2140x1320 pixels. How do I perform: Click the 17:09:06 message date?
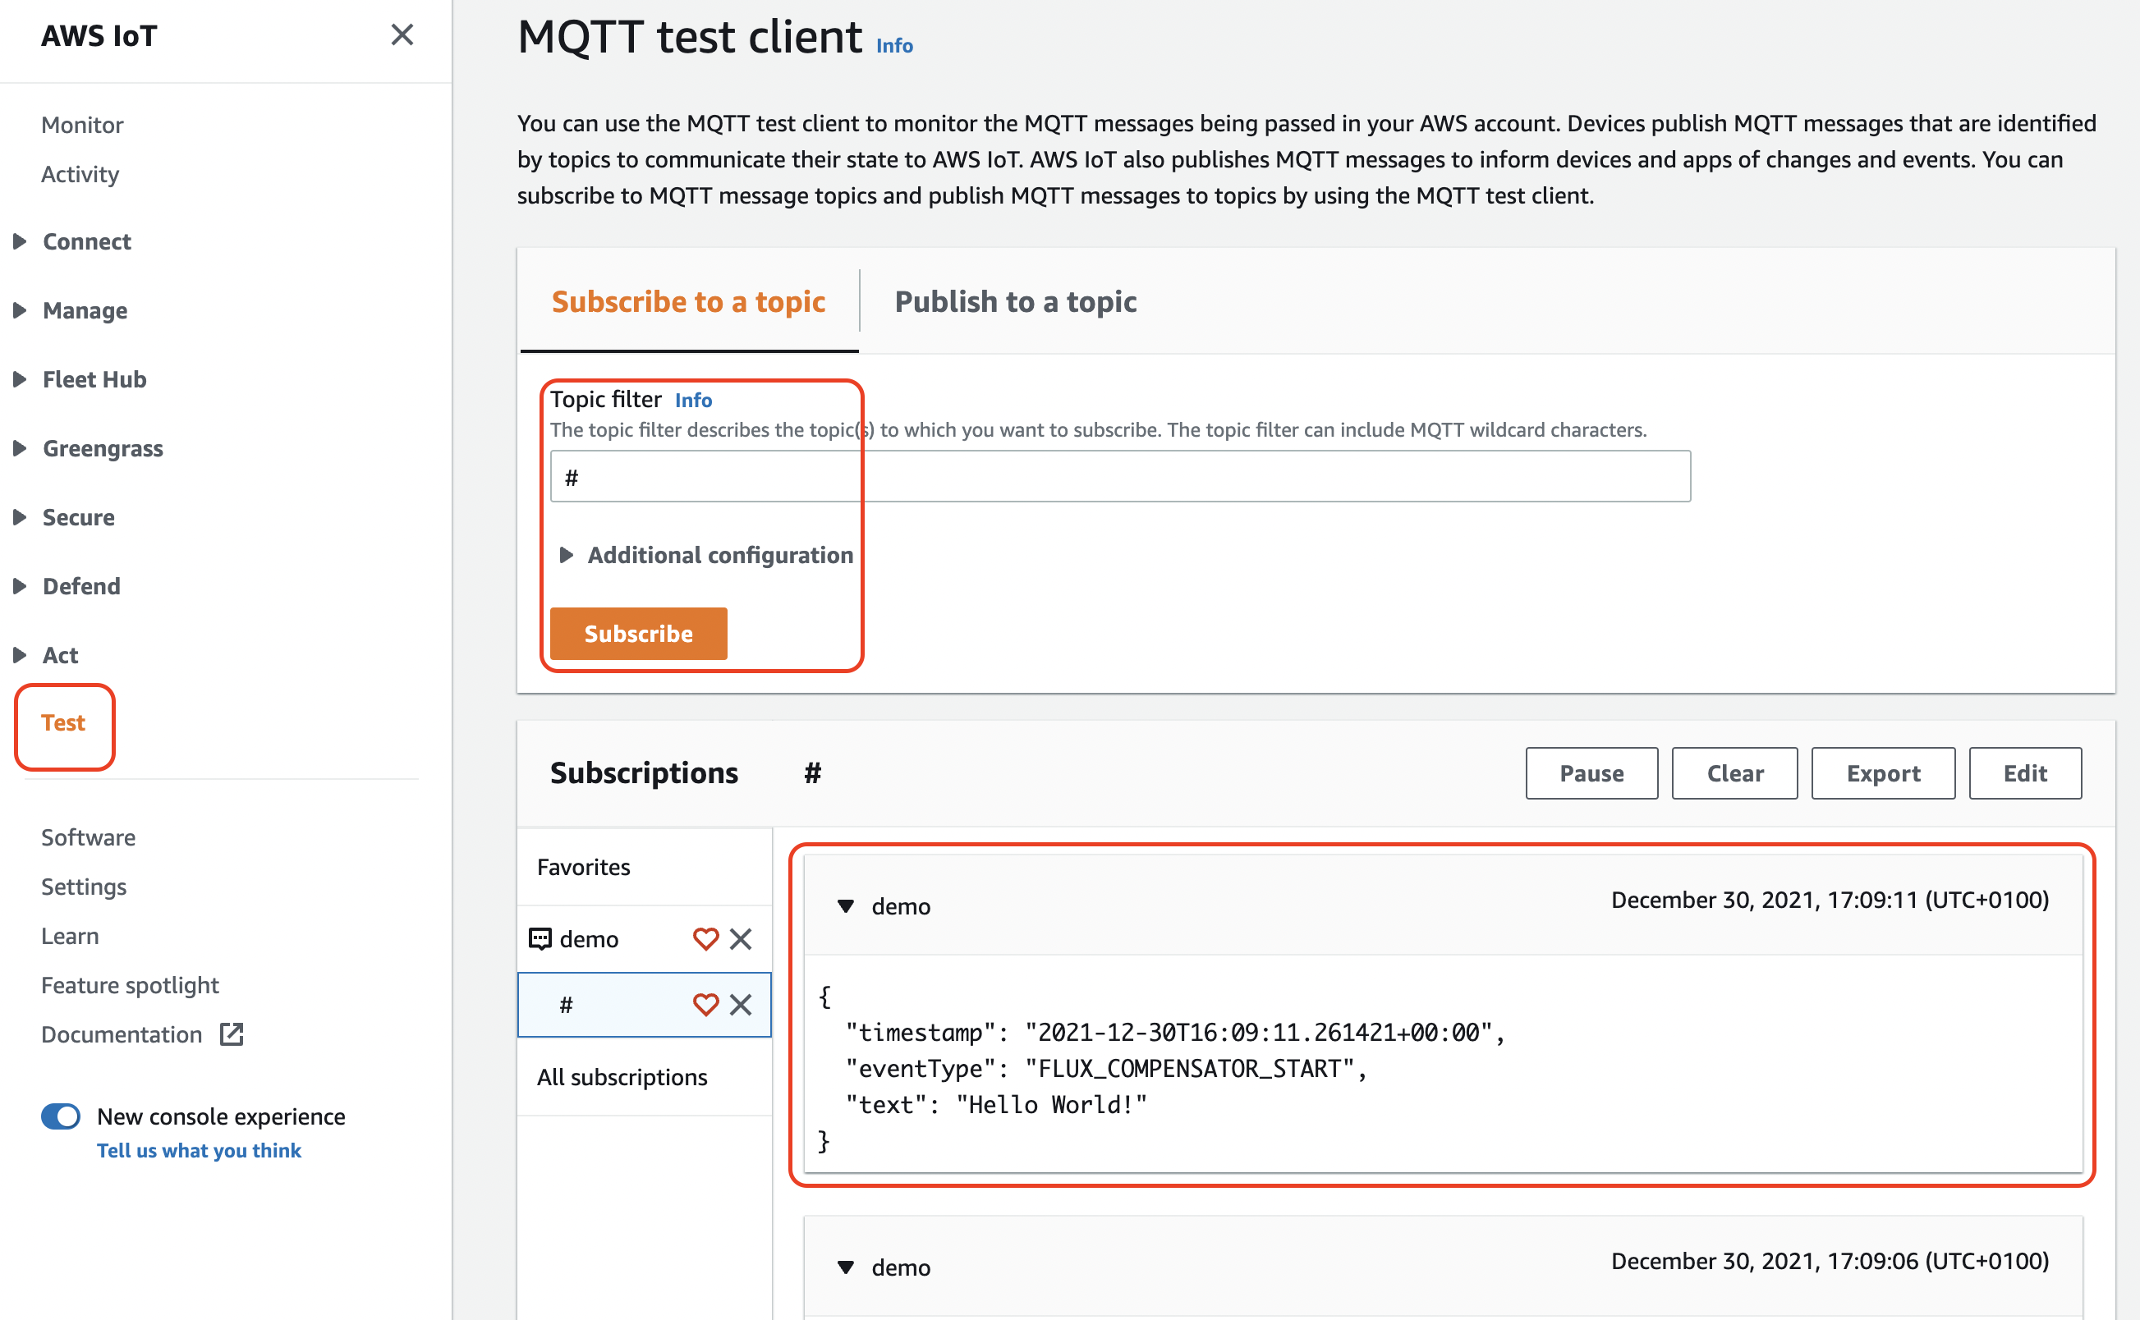click(x=1829, y=1261)
